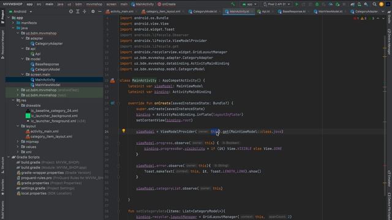
Task: Open the Device File Explorer side button
Action: point(390,206)
